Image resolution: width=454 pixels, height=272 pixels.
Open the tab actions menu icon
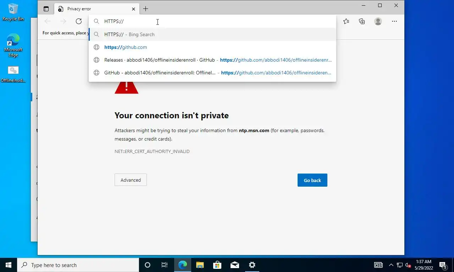pyautogui.click(x=46, y=9)
